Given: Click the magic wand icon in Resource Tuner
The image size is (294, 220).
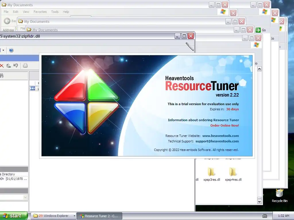Looking at the screenshot, I should [x=189, y=46].
